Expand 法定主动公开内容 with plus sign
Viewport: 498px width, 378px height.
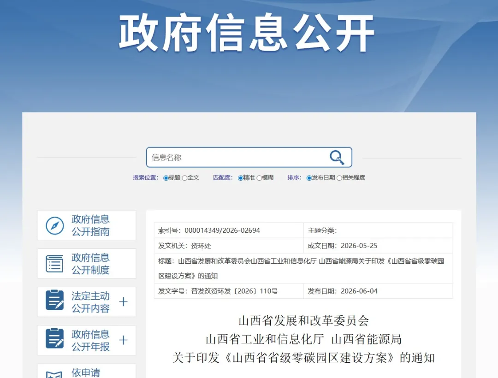click(x=123, y=302)
